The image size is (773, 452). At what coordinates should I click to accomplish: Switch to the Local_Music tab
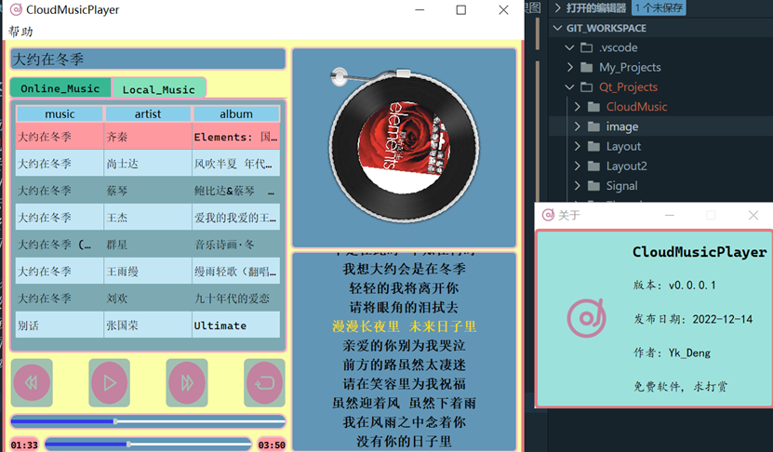pos(159,89)
